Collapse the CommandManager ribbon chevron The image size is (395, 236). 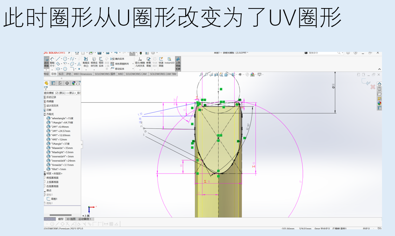379,69
